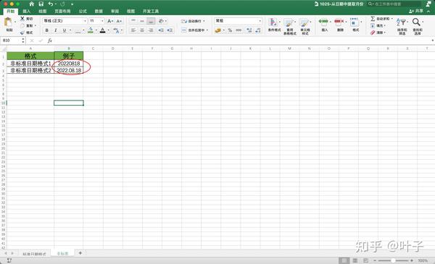The width and height of the screenshot is (435, 264).
Task: Apply the fill color swatch
Action: (91, 30)
